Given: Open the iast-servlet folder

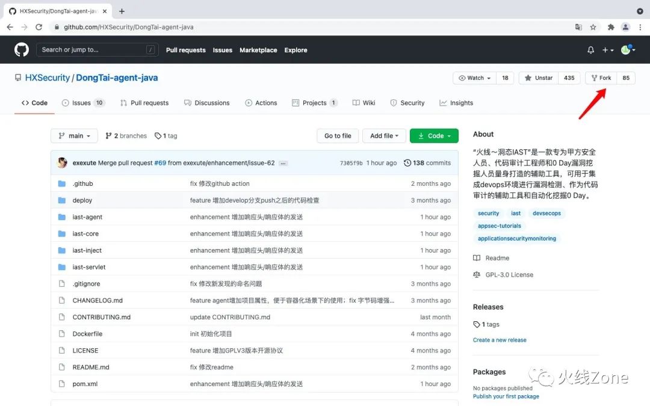Looking at the screenshot, I should coord(88,267).
